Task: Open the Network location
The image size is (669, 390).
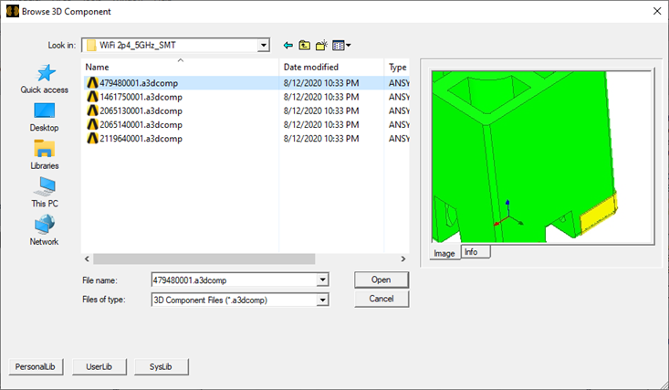Action: 45,230
